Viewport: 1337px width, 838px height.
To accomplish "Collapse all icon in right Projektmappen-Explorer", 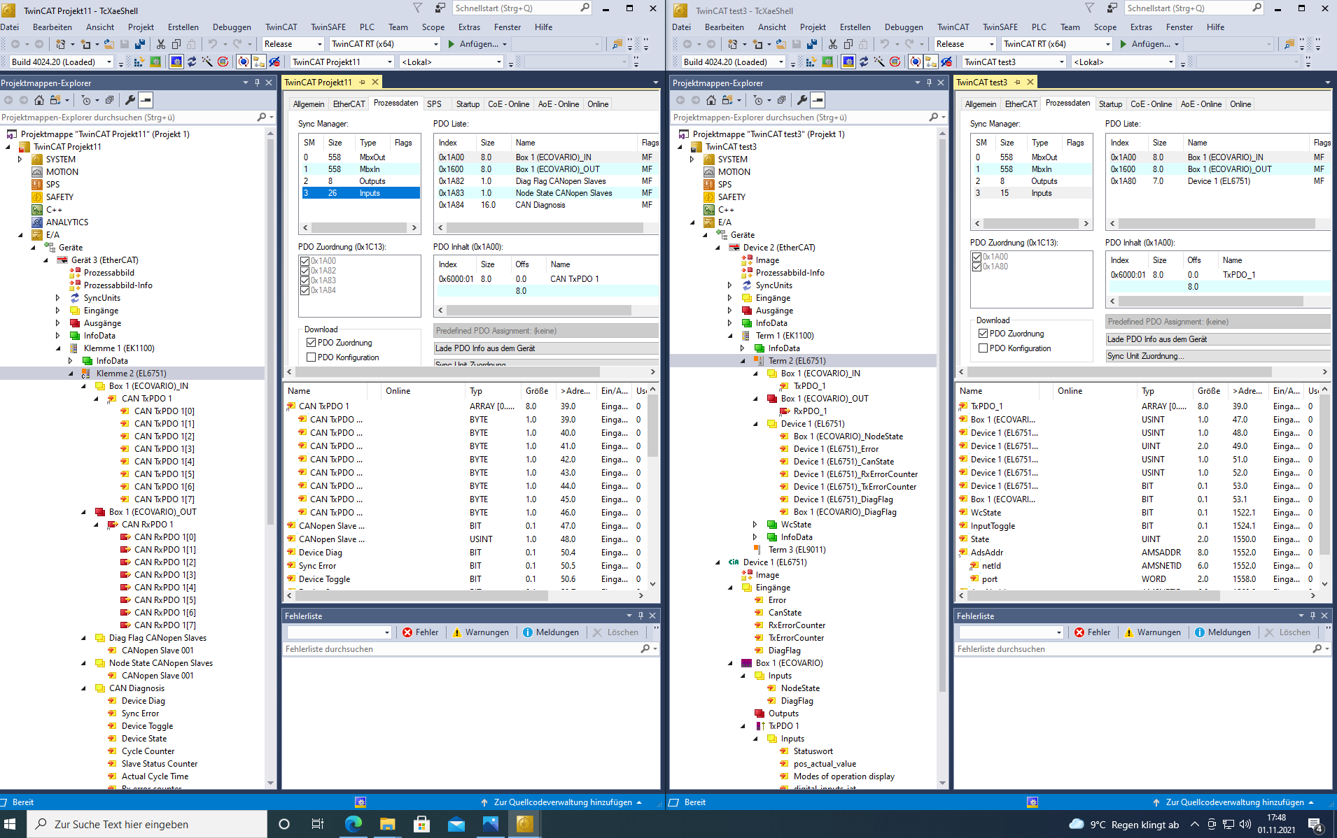I will click(x=781, y=100).
